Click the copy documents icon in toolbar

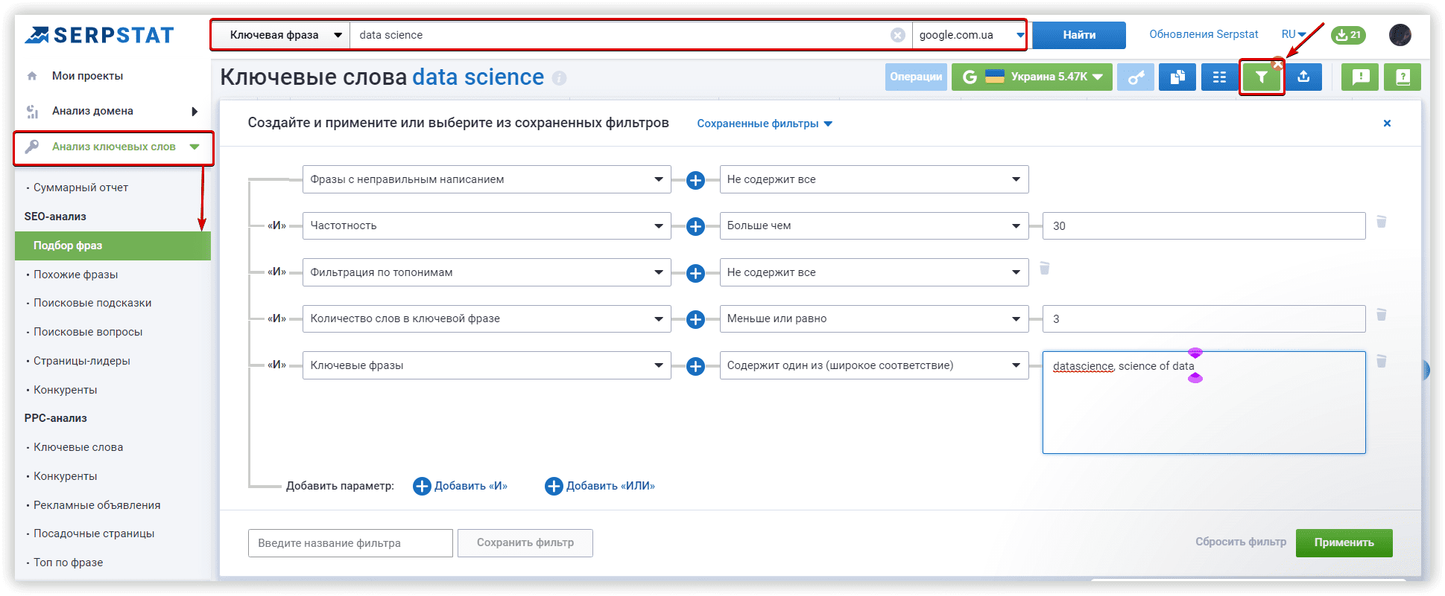click(x=1177, y=77)
